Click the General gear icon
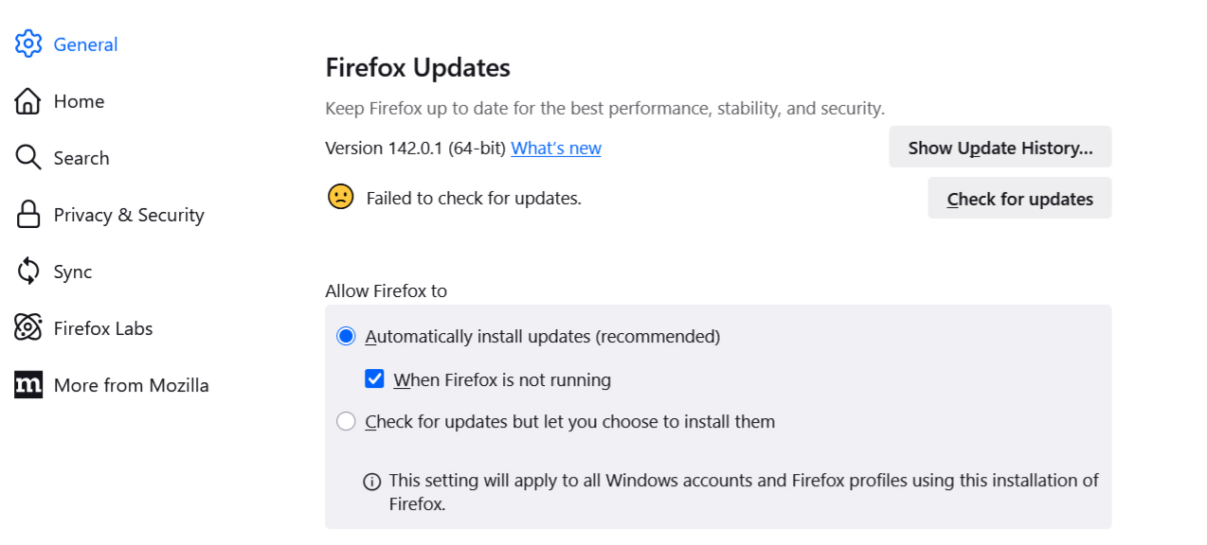 (28, 44)
